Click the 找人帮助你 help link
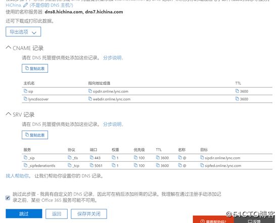 click(17, 176)
